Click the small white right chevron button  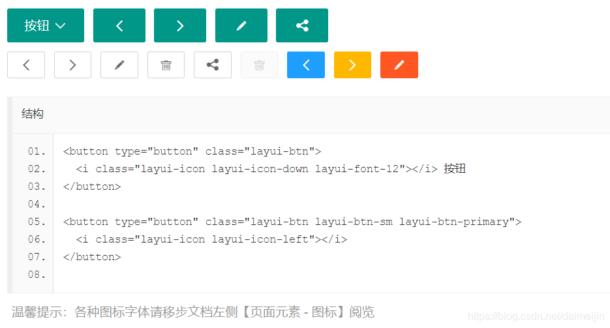coord(72,65)
